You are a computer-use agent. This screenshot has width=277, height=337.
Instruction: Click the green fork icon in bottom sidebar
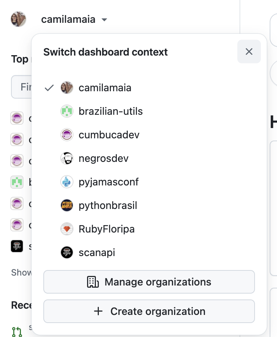(x=17, y=332)
